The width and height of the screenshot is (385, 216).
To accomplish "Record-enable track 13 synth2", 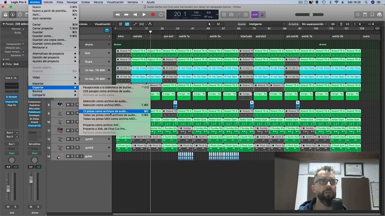I will click(x=77, y=148).
